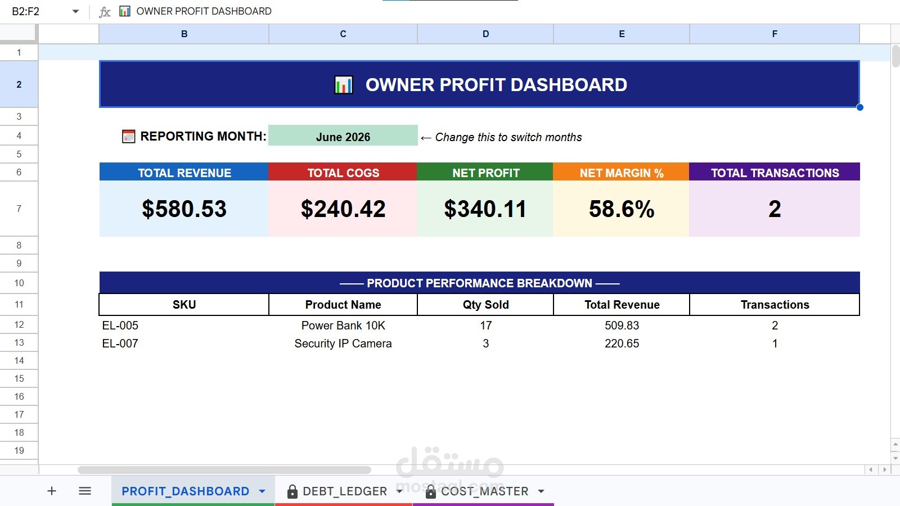Click the selection fill handle dot
Viewport: 900px width, 506px height.
(x=859, y=107)
